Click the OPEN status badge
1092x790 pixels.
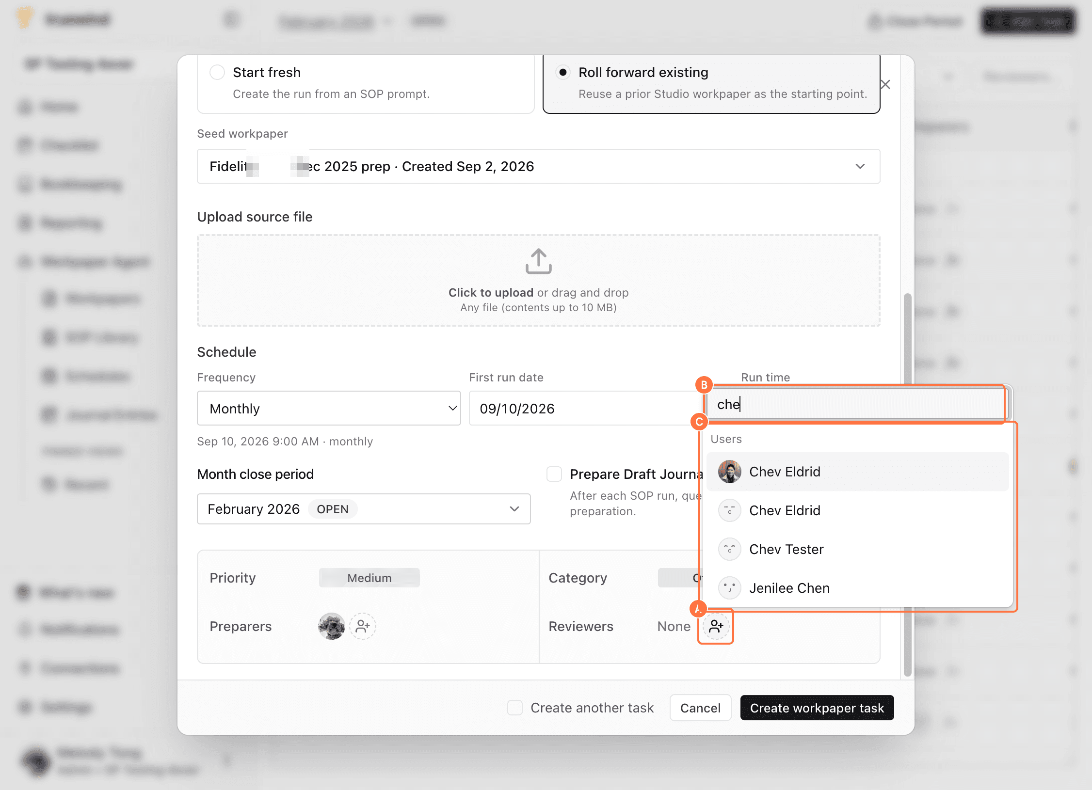tap(333, 509)
